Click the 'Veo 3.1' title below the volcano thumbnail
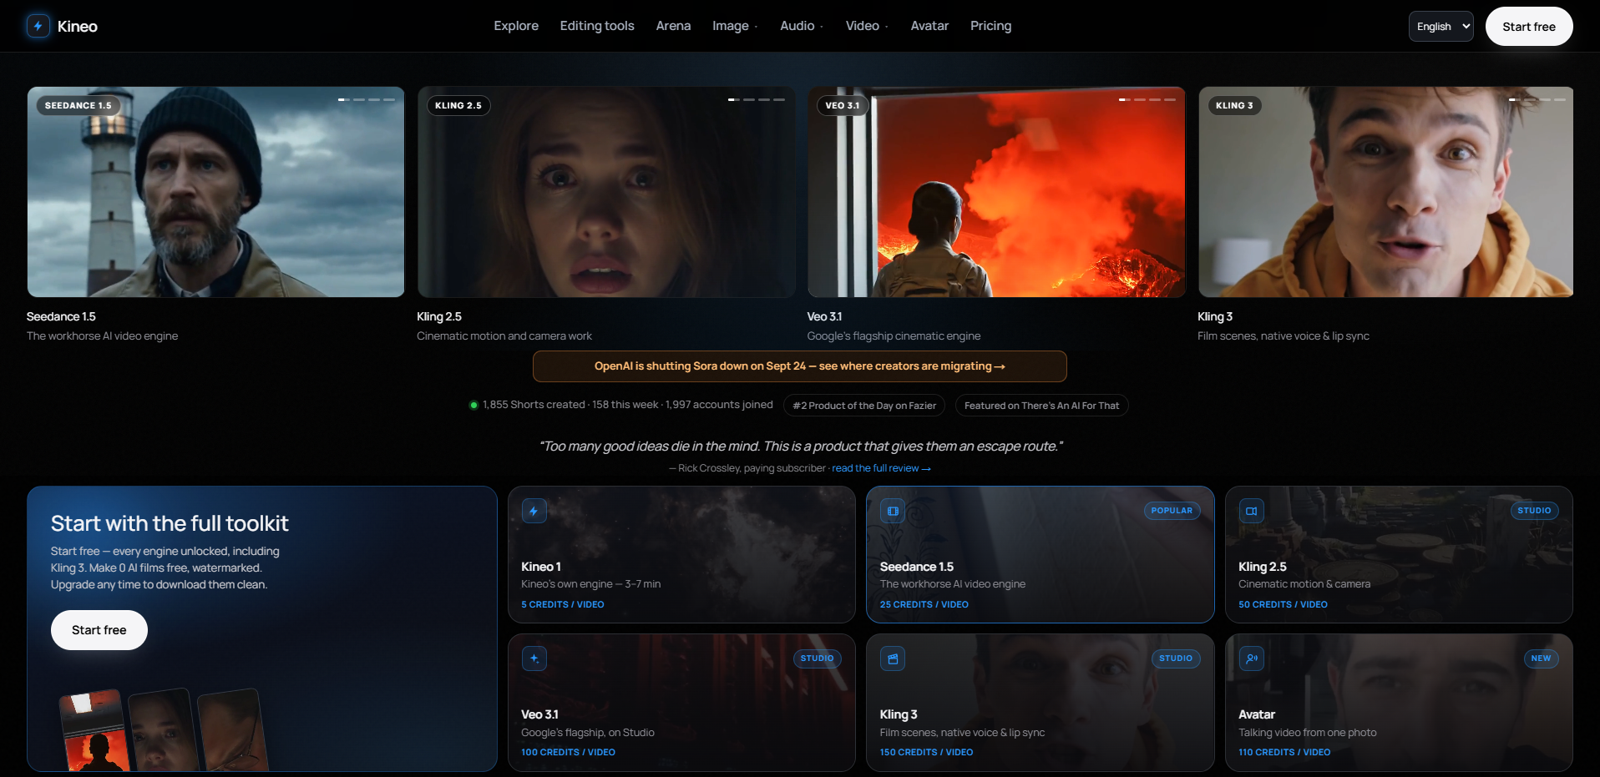Viewport: 1600px width, 777px height. [824, 317]
